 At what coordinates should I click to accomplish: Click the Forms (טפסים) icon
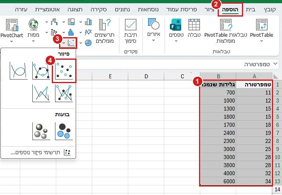click(176, 25)
